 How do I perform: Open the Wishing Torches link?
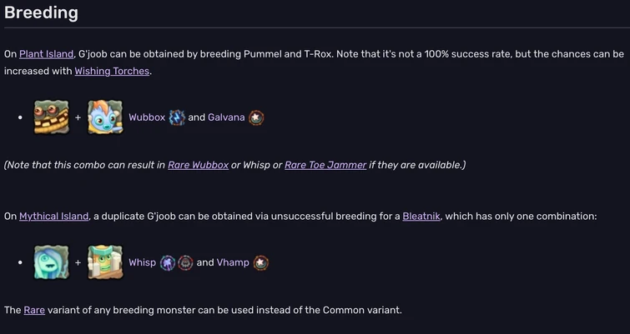pyautogui.click(x=112, y=71)
